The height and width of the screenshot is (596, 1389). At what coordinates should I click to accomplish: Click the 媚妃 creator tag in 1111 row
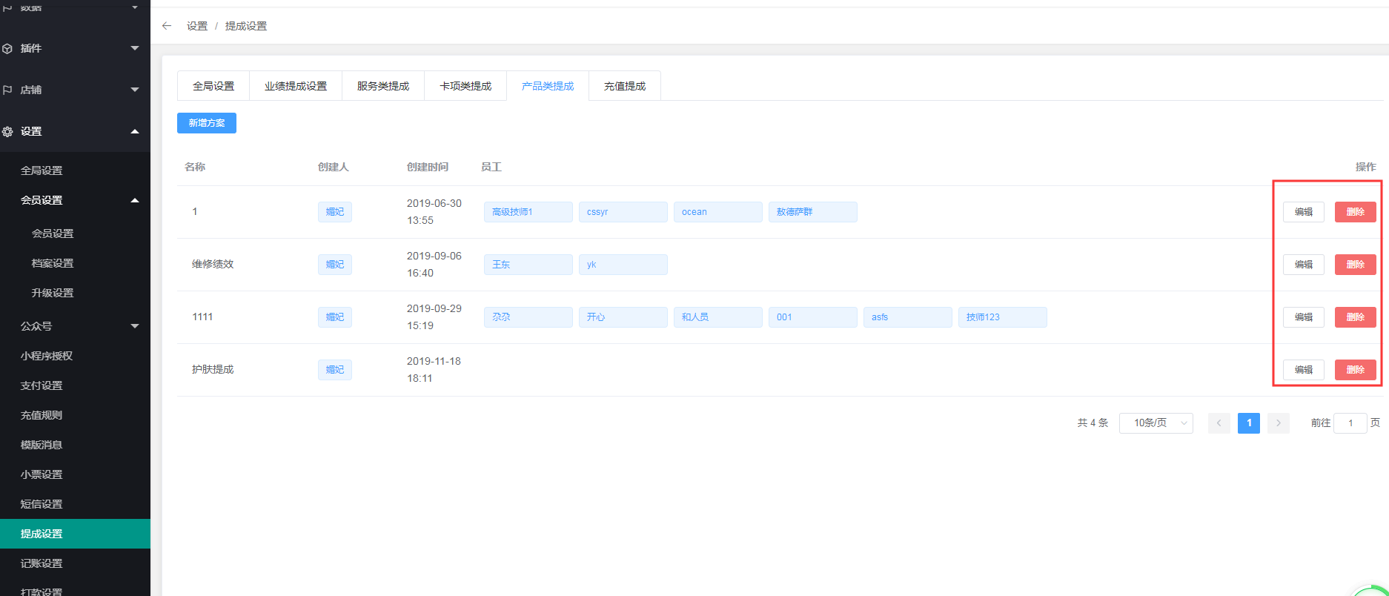(335, 317)
